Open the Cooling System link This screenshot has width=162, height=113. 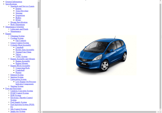tap(17, 38)
